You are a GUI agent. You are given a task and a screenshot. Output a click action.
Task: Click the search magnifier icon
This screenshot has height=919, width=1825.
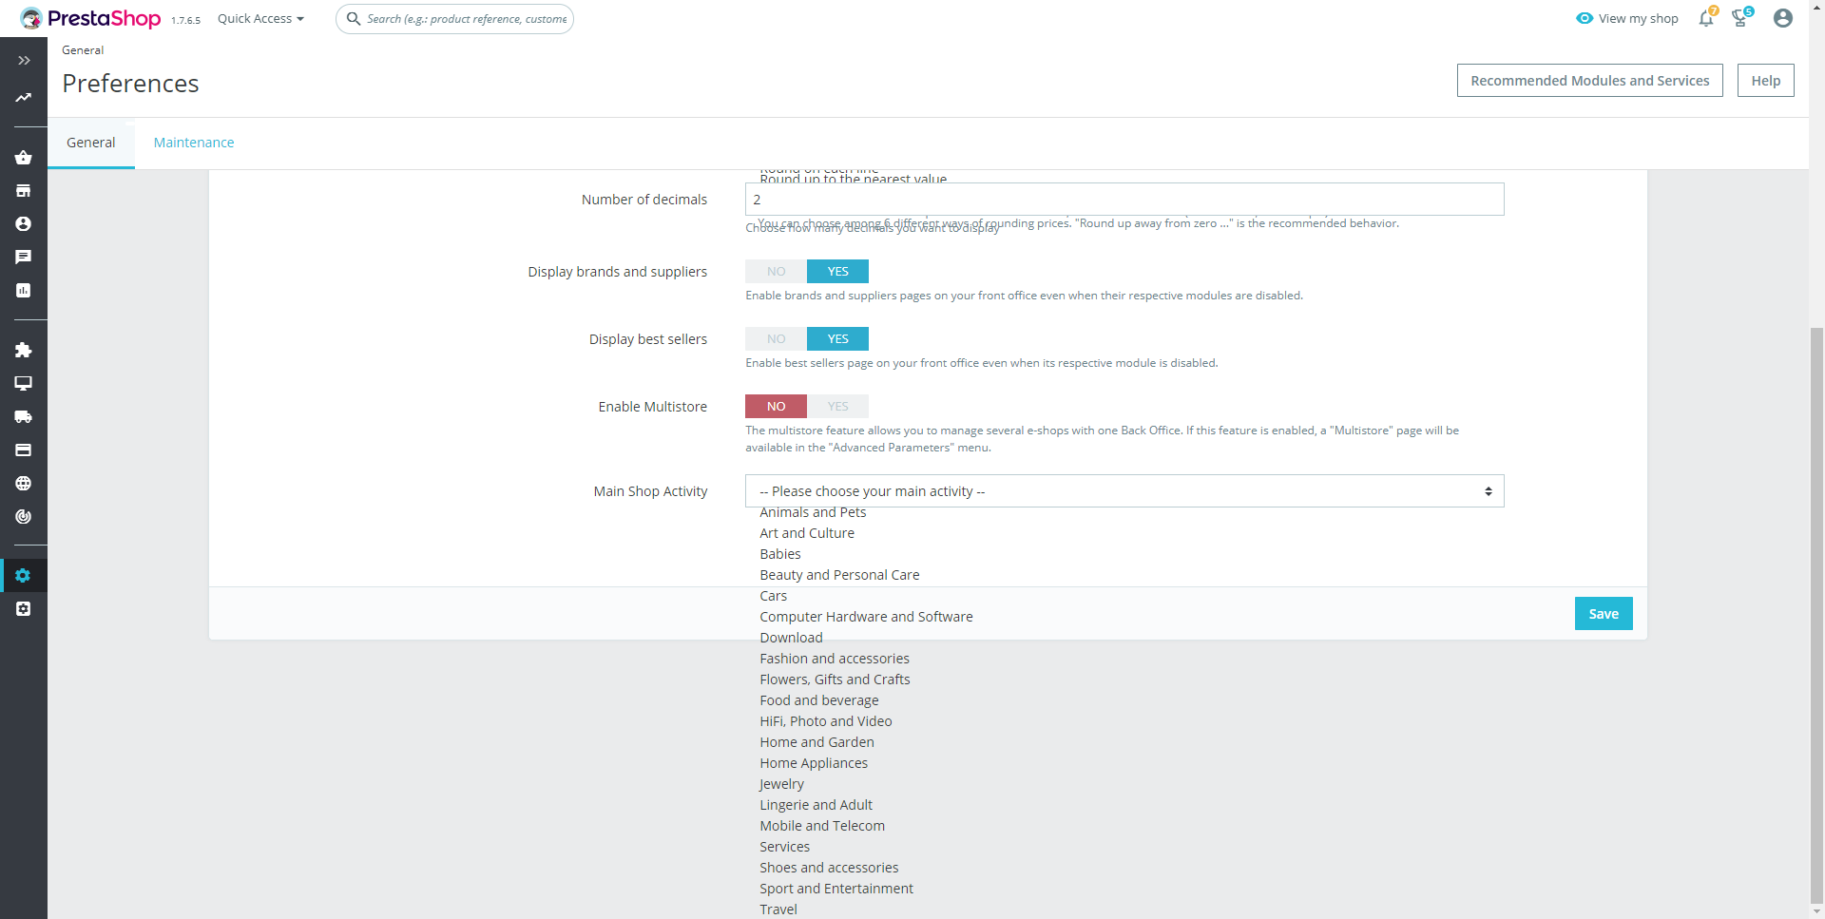click(354, 18)
